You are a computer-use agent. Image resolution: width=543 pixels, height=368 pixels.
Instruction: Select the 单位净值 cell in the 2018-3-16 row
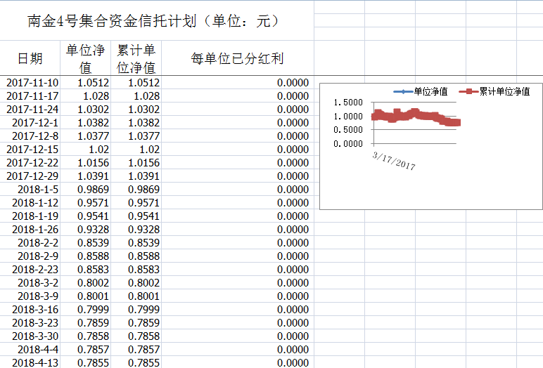93,310
